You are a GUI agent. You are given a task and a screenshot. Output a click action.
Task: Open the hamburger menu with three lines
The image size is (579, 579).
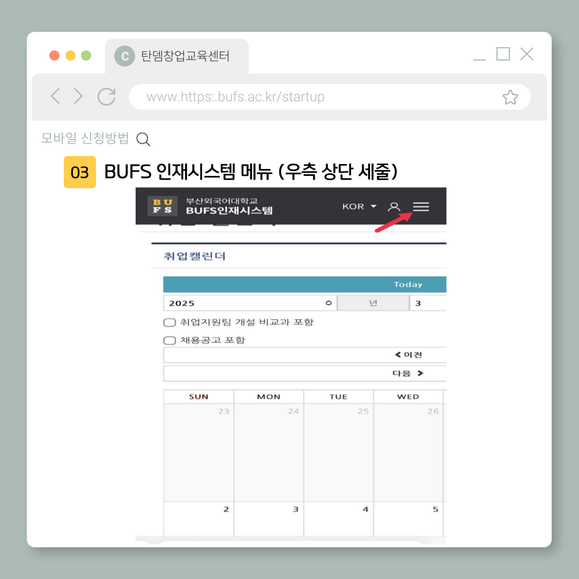(x=421, y=207)
